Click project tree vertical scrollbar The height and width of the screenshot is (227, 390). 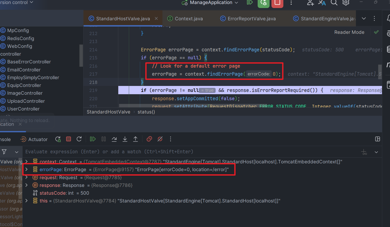pos(81,55)
